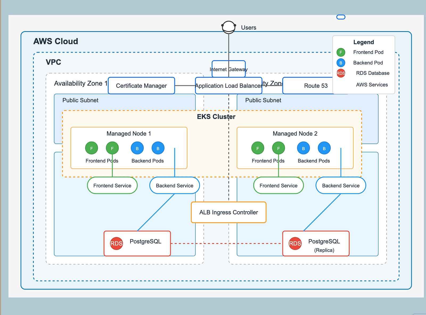Click the EKS Cluster title

point(216,117)
